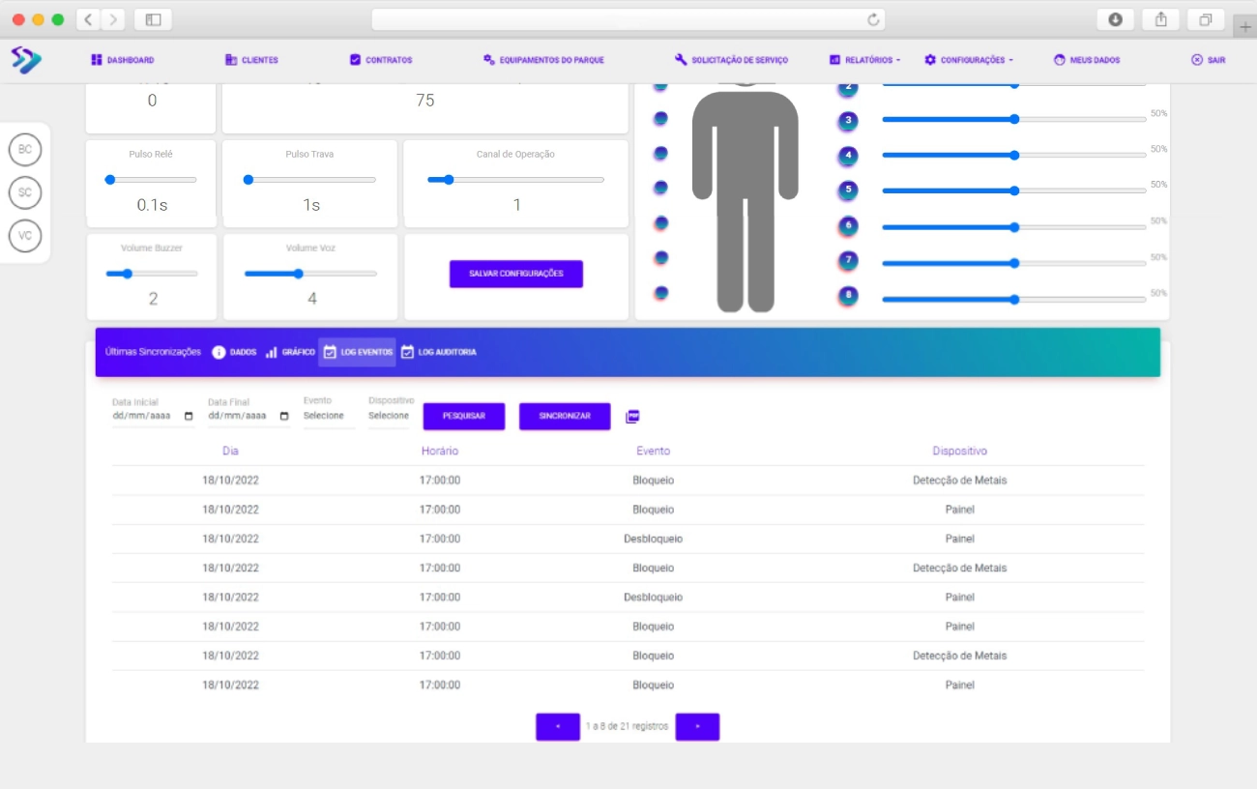Viewport: 1257px width, 789px height.
Task: Select the SC circle icon
Action: tap(25, 192)
